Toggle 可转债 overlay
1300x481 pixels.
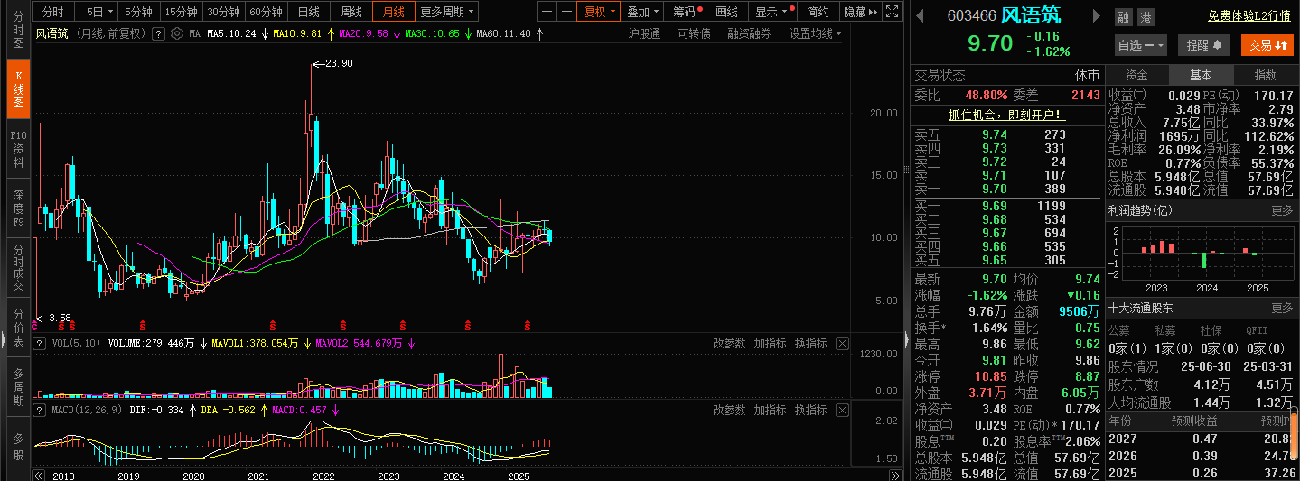[x=694, y=33]
